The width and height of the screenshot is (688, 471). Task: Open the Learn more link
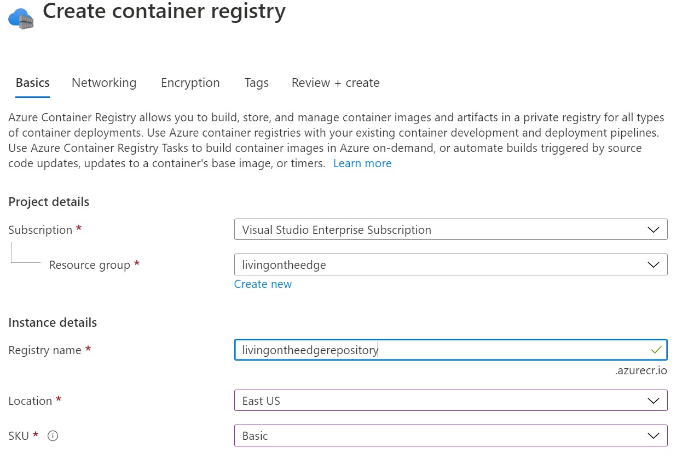point(362,163)
